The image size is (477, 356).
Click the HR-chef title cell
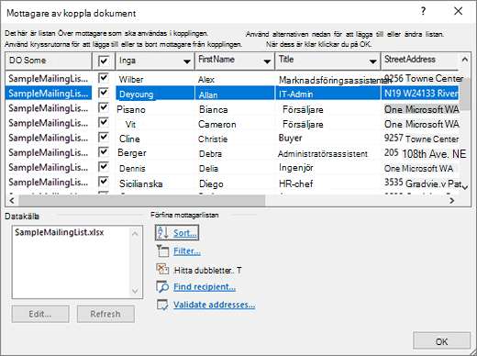(327, 184)
